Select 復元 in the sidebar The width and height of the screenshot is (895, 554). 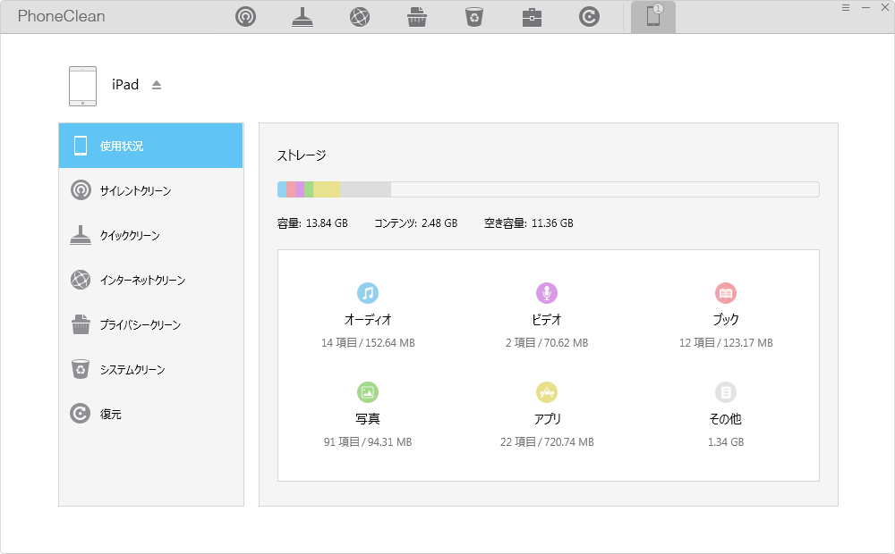(x=150, y=414)
